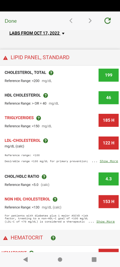Screen dimensions: 120x267
Task: Tap help icon for Chol/HDLC Ratio
Action: point(44,177)
